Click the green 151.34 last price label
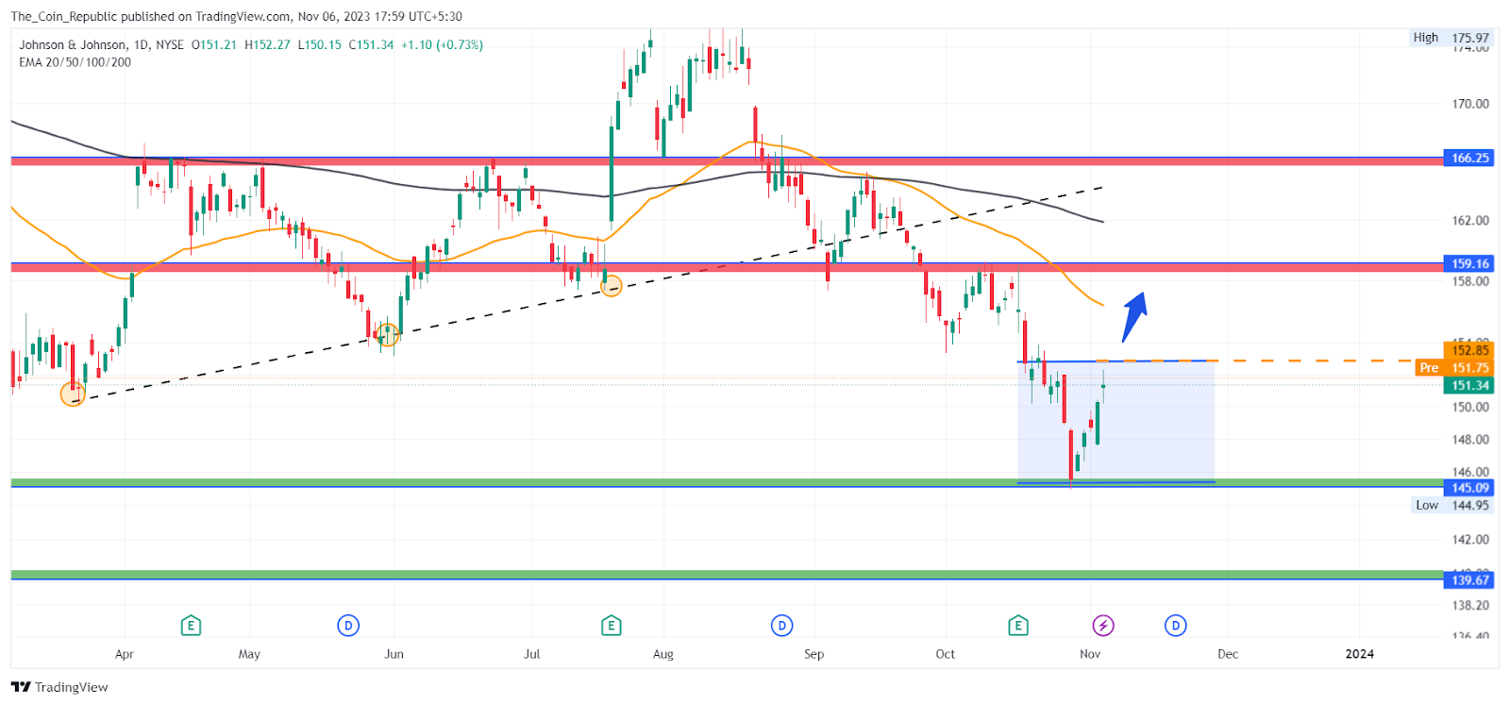The image size is (1510, 705). pos(1469,385)
